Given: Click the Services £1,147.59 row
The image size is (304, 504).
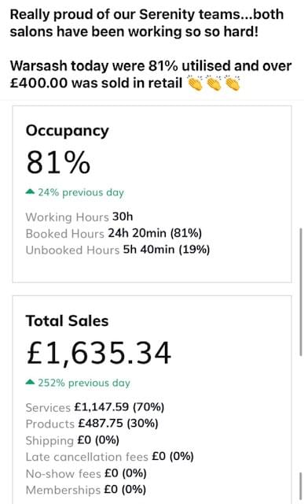Looking at the screenshot, I should pos(95,407).
